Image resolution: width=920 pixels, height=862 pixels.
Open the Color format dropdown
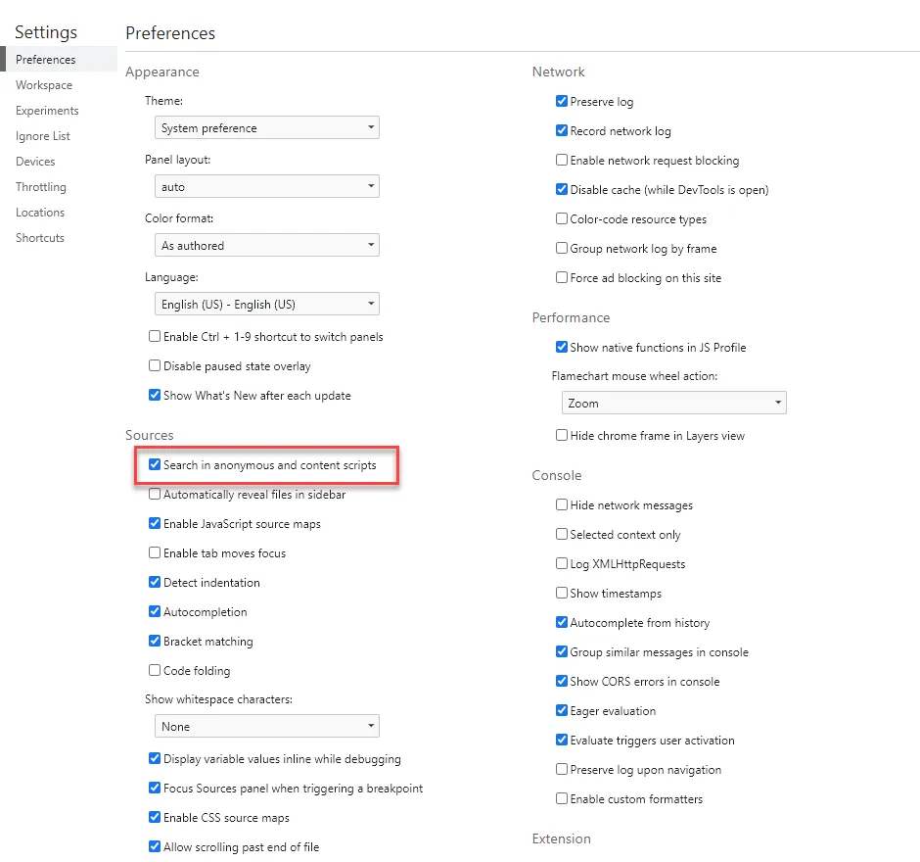pyautogui.click(x=267, y=246)
